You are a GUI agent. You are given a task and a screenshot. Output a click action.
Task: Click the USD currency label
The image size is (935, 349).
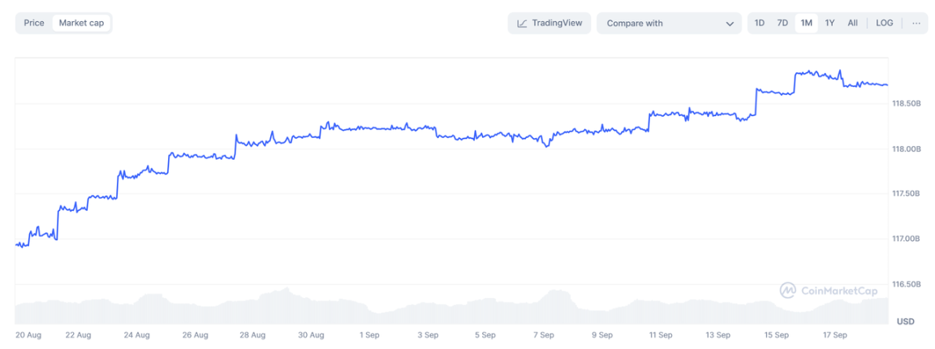point(905,321)
